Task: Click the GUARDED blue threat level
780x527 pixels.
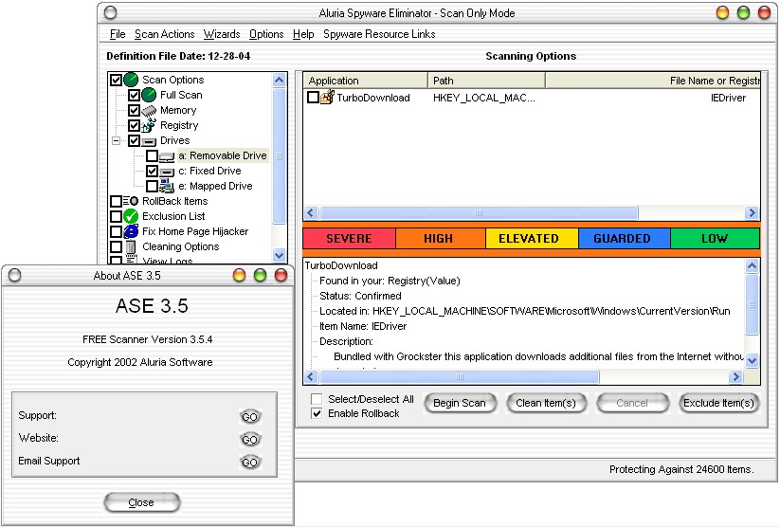Action: click(624, 238)
